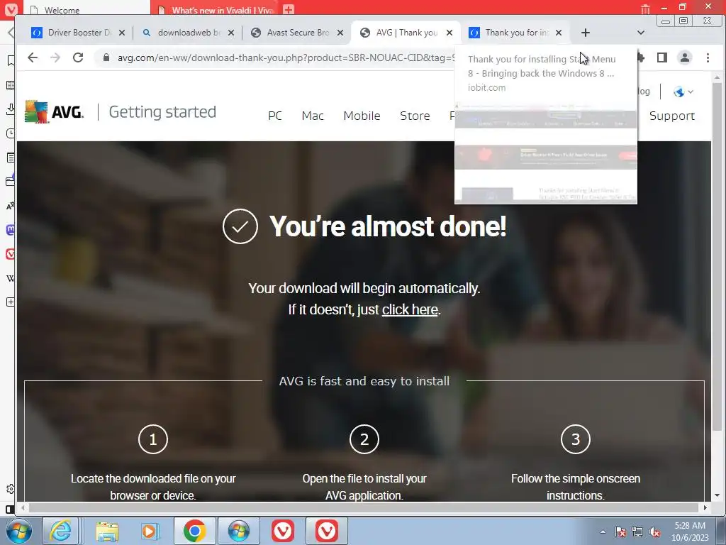Open Chrome side panel icon
This screenshot has width=726, height=545.
tap(662, 57)
